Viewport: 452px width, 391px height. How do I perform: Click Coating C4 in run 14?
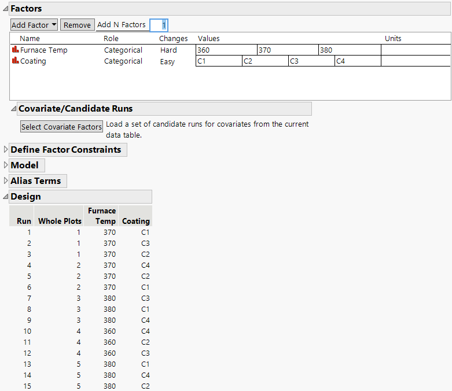click(145, 375)
